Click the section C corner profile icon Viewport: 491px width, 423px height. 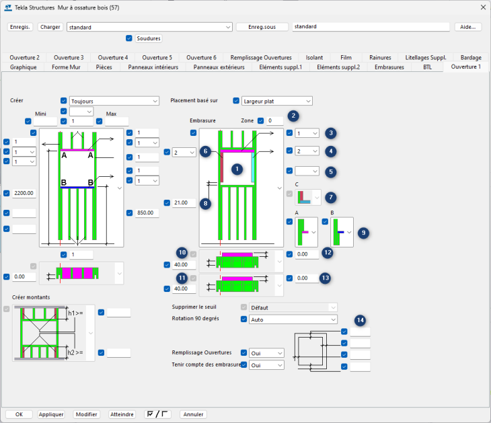click(307, 197)
